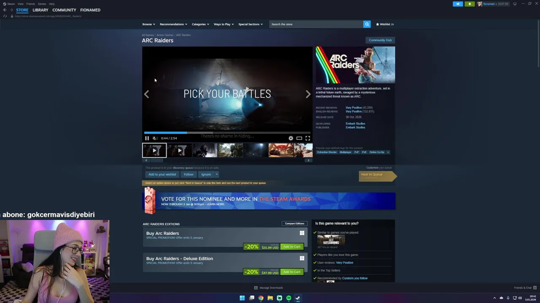Click the fionamed profile avatar
This screenshot has height=303, width=540.
pos(479,4)
